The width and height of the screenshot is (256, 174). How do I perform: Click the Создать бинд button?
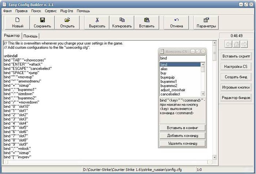click(x=236, y=77)
